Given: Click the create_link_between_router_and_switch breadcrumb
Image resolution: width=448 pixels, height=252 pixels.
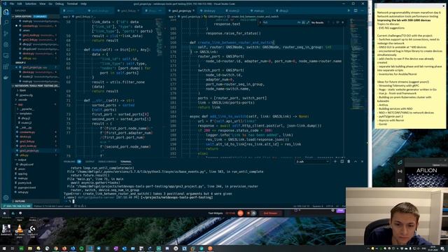Looking at the screenshot, I should pyautogui.click(x=253, y=17).
